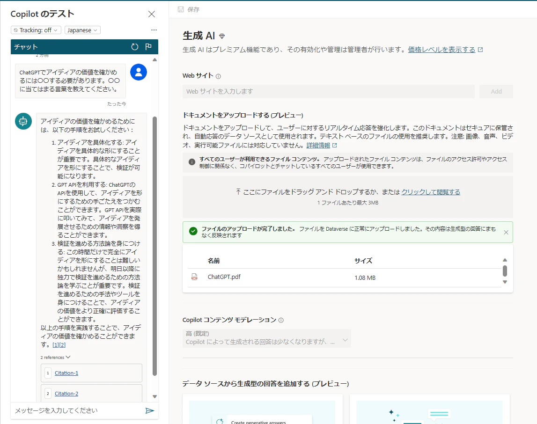Collapse the 2 references expander
The width and height of the screenshot is (537, 424).
click(x=56, y=357)
